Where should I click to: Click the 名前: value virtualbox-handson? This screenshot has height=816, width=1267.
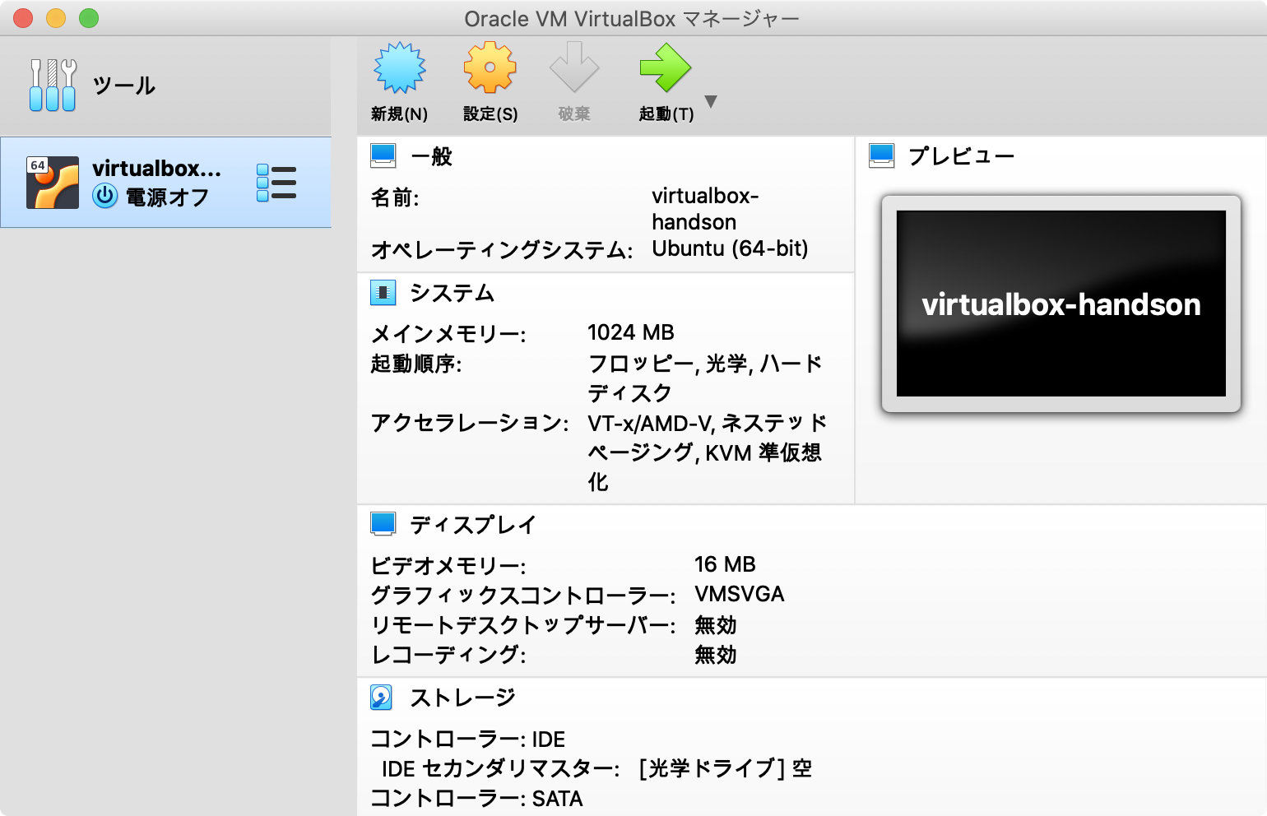click(705, 209)
